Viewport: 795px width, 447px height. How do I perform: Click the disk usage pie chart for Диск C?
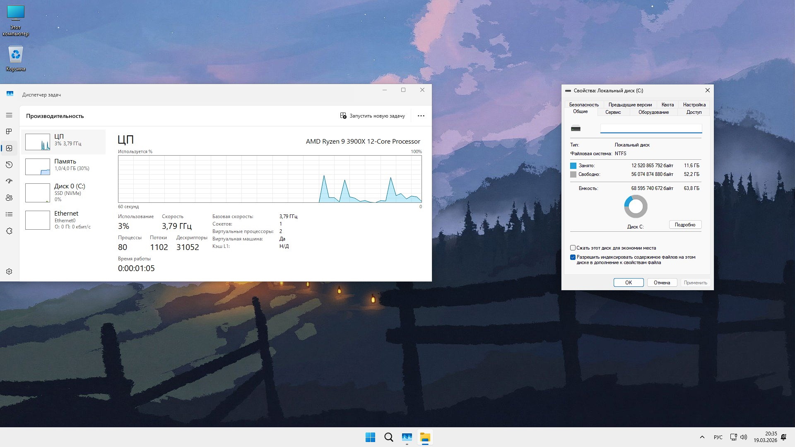coord(636,206)
